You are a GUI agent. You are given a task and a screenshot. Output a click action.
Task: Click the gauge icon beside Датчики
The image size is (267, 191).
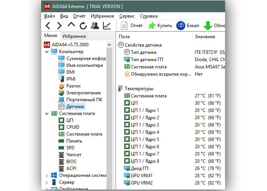pos(61,107)
